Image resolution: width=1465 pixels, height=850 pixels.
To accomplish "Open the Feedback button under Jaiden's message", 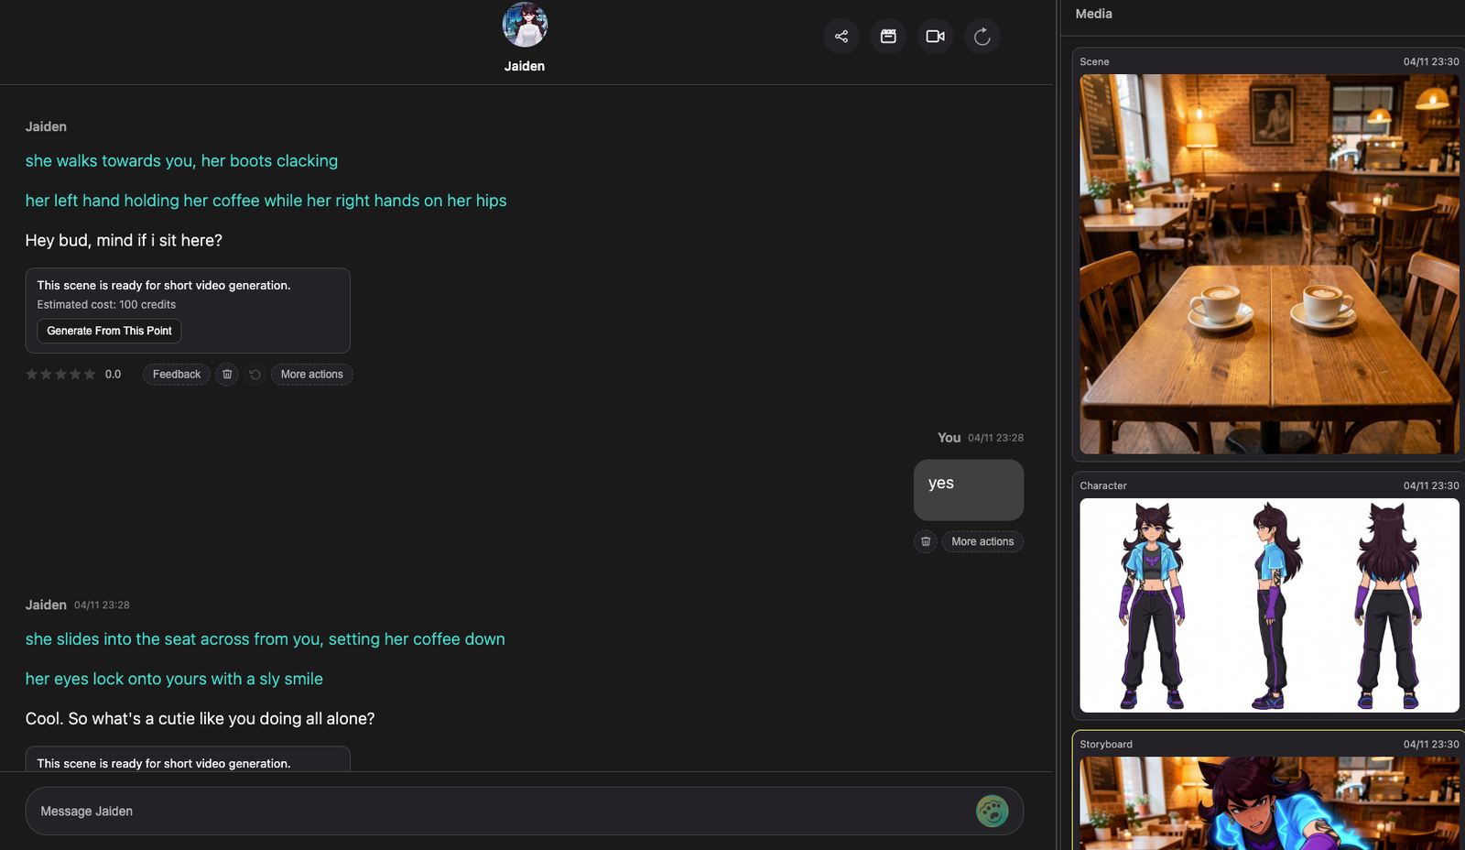I will (x=176, y=375).
